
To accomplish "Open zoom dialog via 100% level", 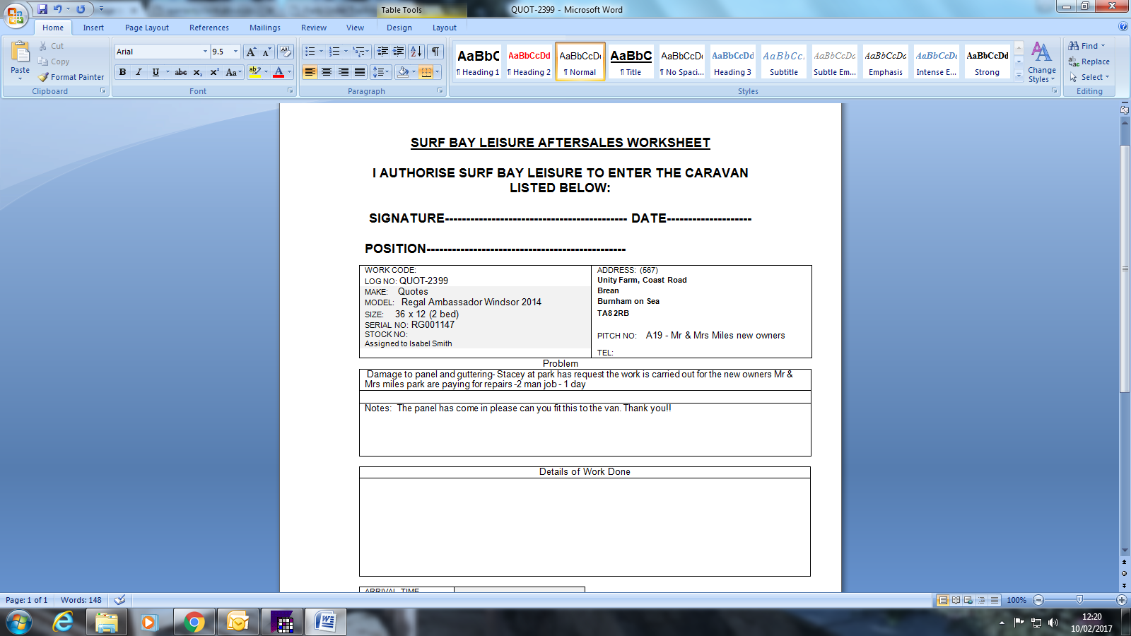I will (1016, 600).
